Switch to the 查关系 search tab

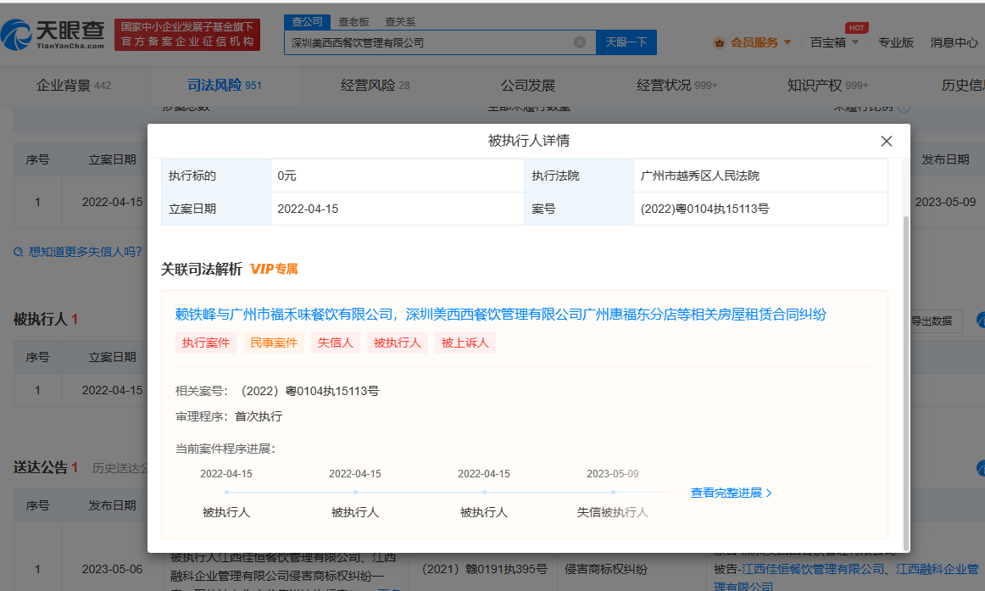pyautogui.click(x=400, y=22)
